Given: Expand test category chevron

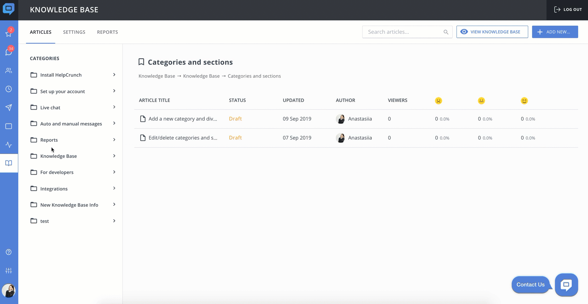Looking at the screenshot, I should [x=114, y=221].
